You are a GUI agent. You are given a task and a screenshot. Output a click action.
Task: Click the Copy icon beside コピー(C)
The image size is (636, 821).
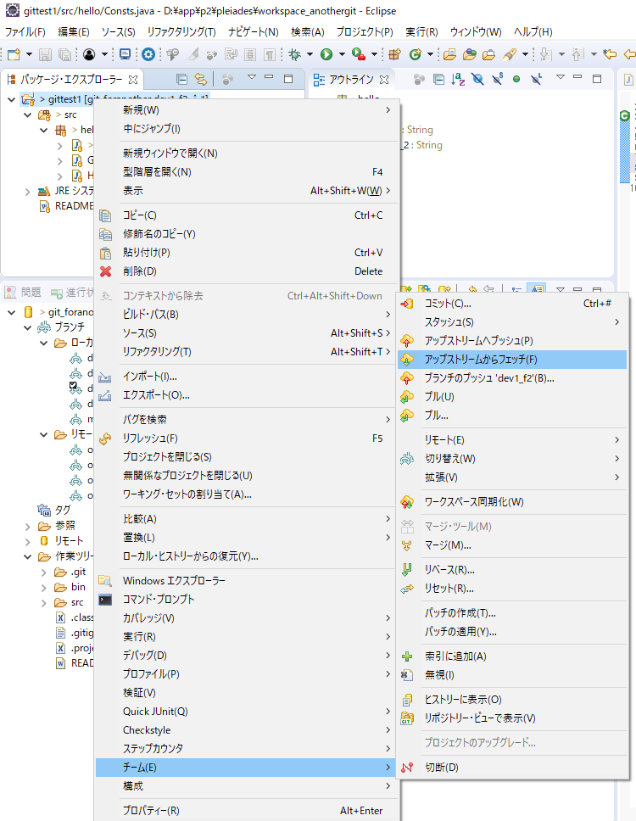(105, 215)
